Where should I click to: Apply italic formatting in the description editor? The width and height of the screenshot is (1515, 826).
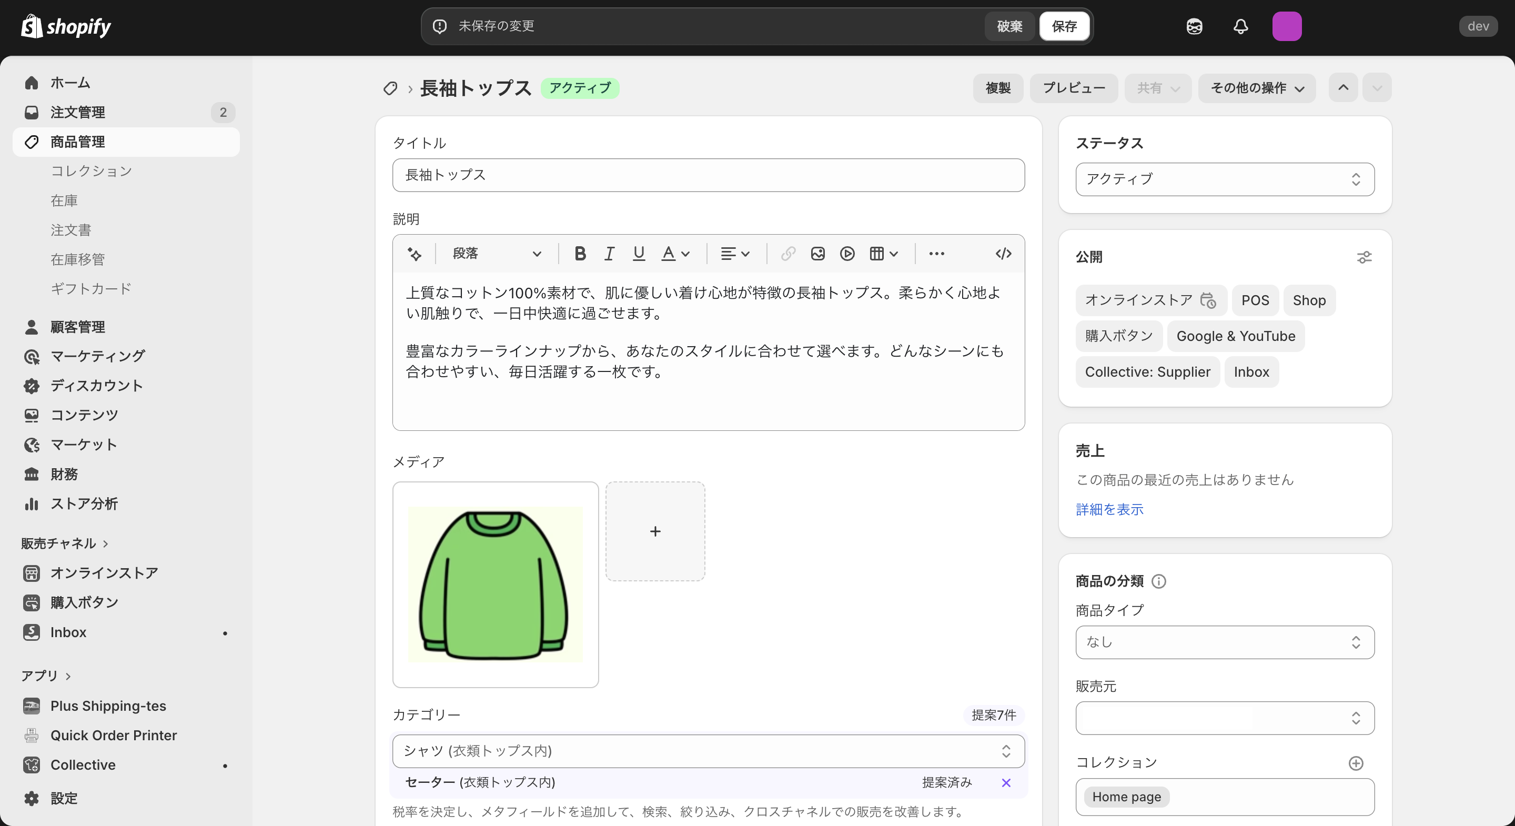click(609, 254)
